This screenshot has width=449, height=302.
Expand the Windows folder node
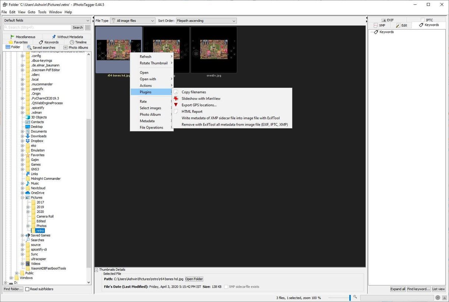[11, 278]
